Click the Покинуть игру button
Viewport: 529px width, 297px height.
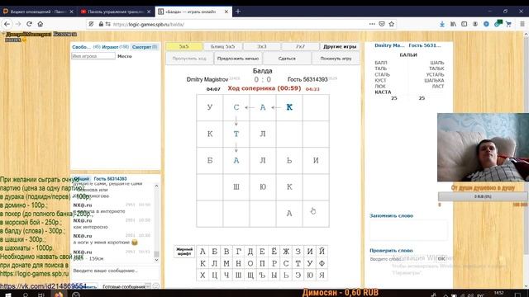(x=336, y=59)
